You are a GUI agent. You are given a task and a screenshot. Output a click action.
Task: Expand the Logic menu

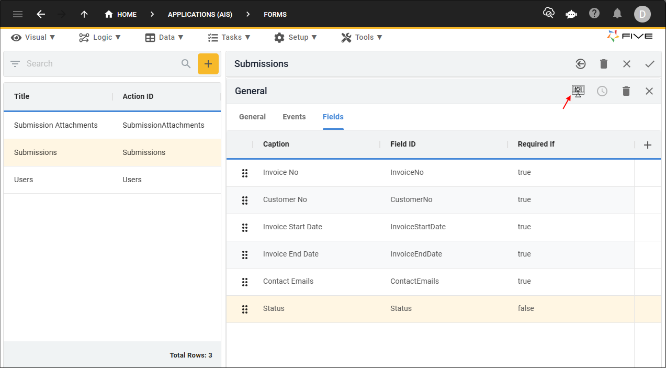100,37
